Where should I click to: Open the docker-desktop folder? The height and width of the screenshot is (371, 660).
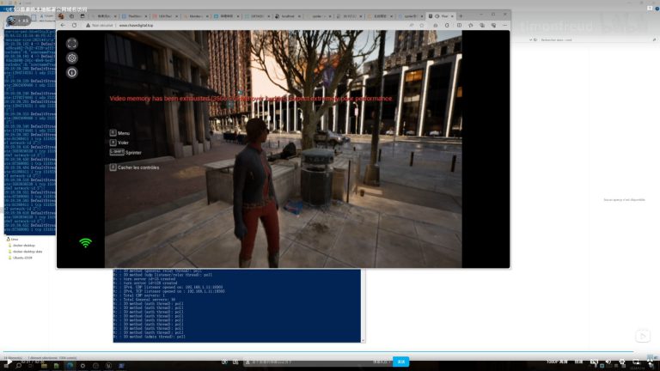pyautogui.click(x=22, y=246)
